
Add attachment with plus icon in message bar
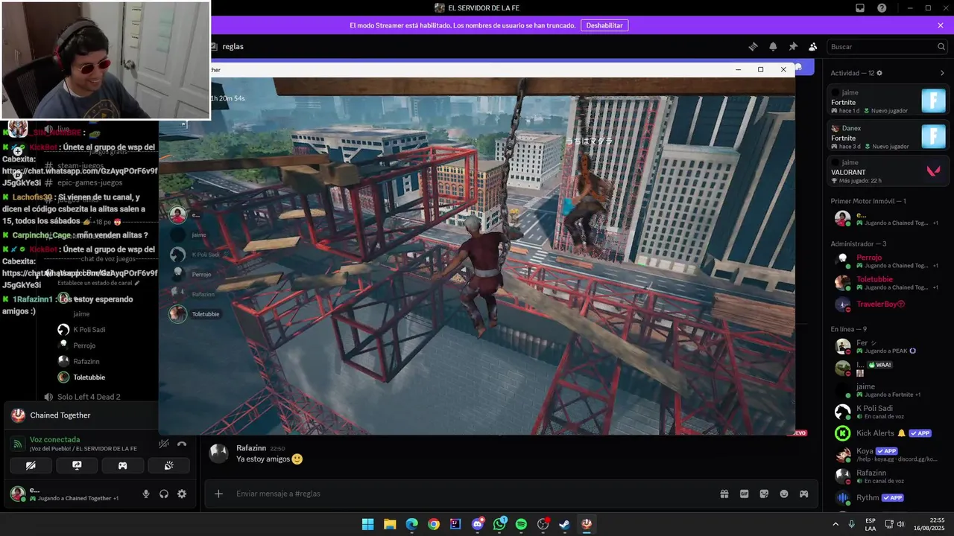tap(218, 494)
